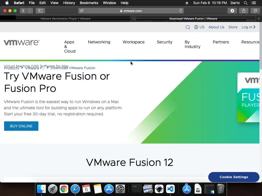The width and height of the screenshot is (262, 196).
Task: Click the BUY ONLINE button
Action: point(21,126)
